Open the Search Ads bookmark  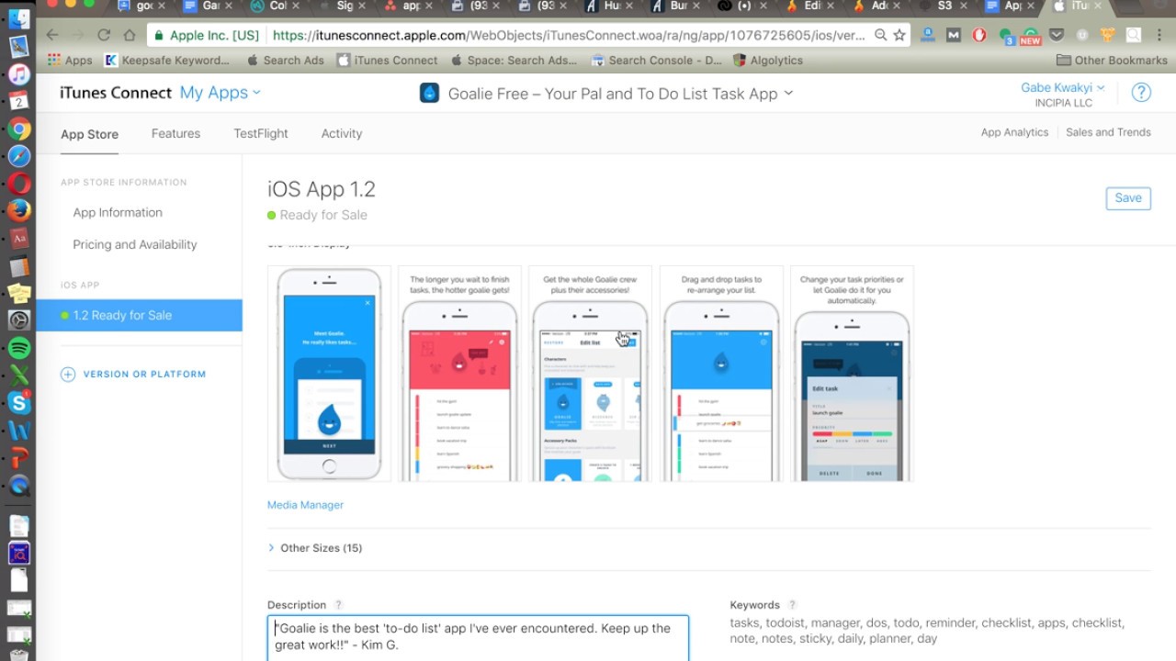click(285, 61)
